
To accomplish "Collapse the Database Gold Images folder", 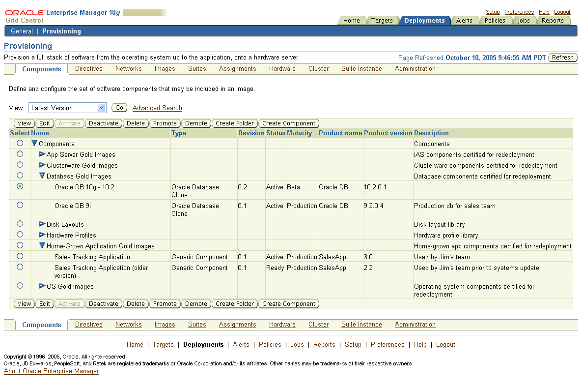I will [41, 176].
